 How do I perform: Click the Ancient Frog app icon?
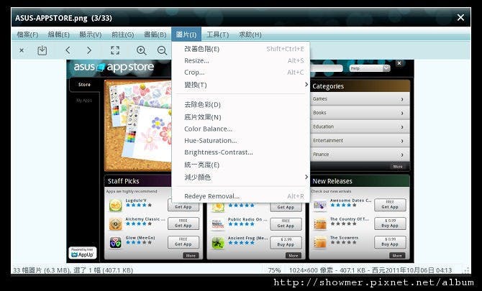coord(218,243)
